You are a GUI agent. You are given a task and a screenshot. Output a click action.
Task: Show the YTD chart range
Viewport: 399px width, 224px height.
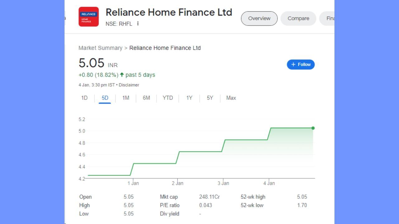(x=168, y=98)
